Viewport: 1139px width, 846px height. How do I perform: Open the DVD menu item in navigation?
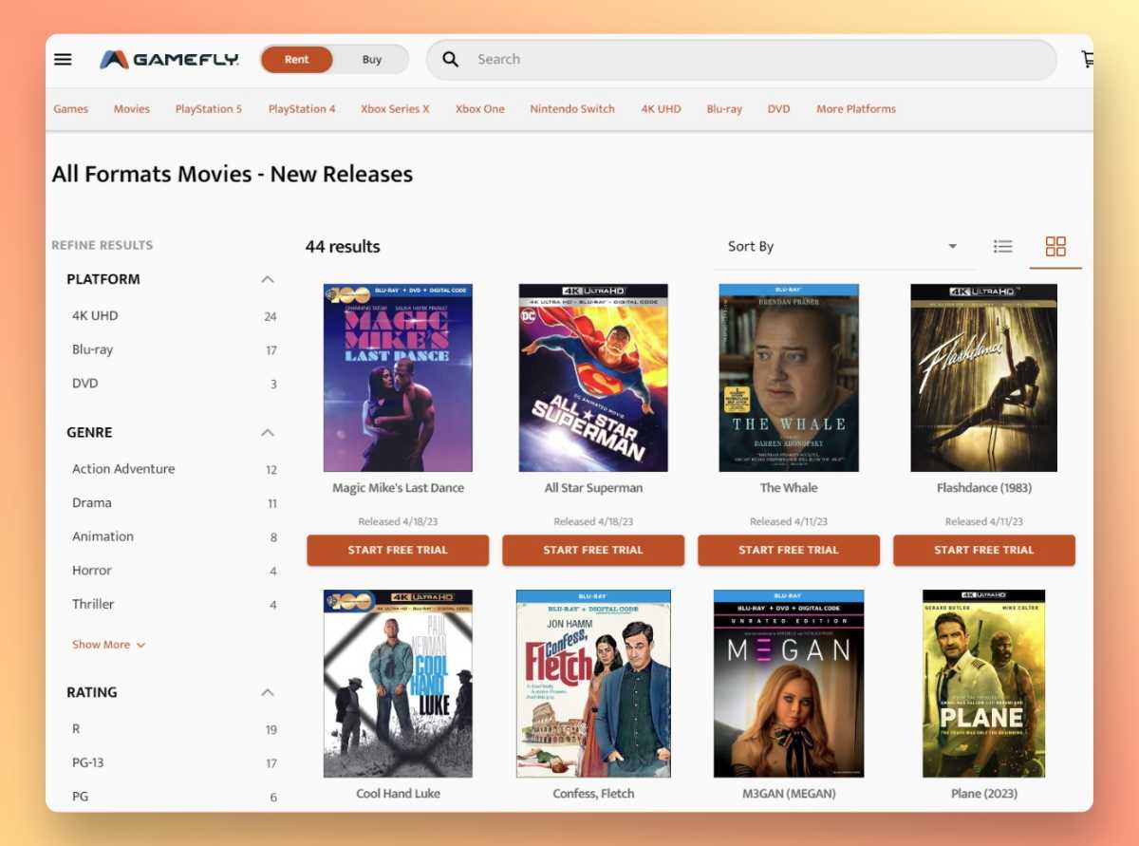click(779, 109)
